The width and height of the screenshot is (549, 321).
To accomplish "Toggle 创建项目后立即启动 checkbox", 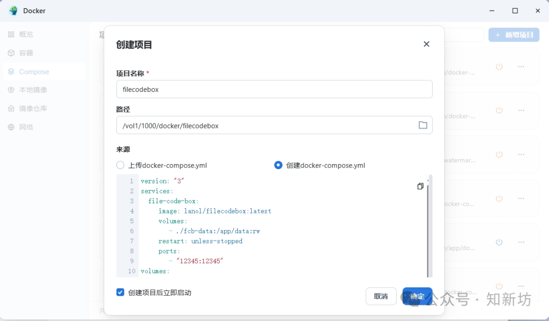I will click(x=120, y=293).
